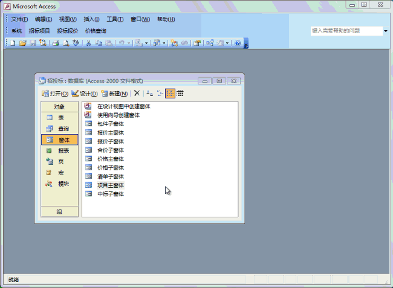Switch to Details view

[x=180, y=94]
